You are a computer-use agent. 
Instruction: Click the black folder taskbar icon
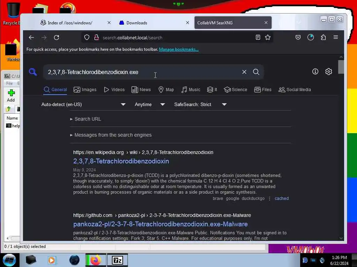pyautogui.click(x=31, y=260)
